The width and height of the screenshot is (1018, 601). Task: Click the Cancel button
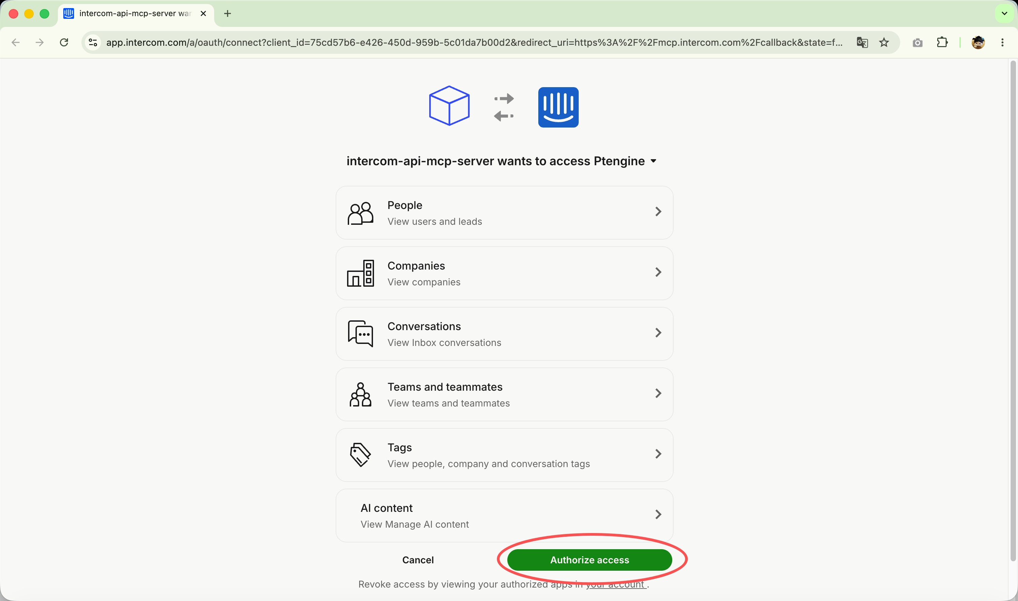[x=418, y=560]
